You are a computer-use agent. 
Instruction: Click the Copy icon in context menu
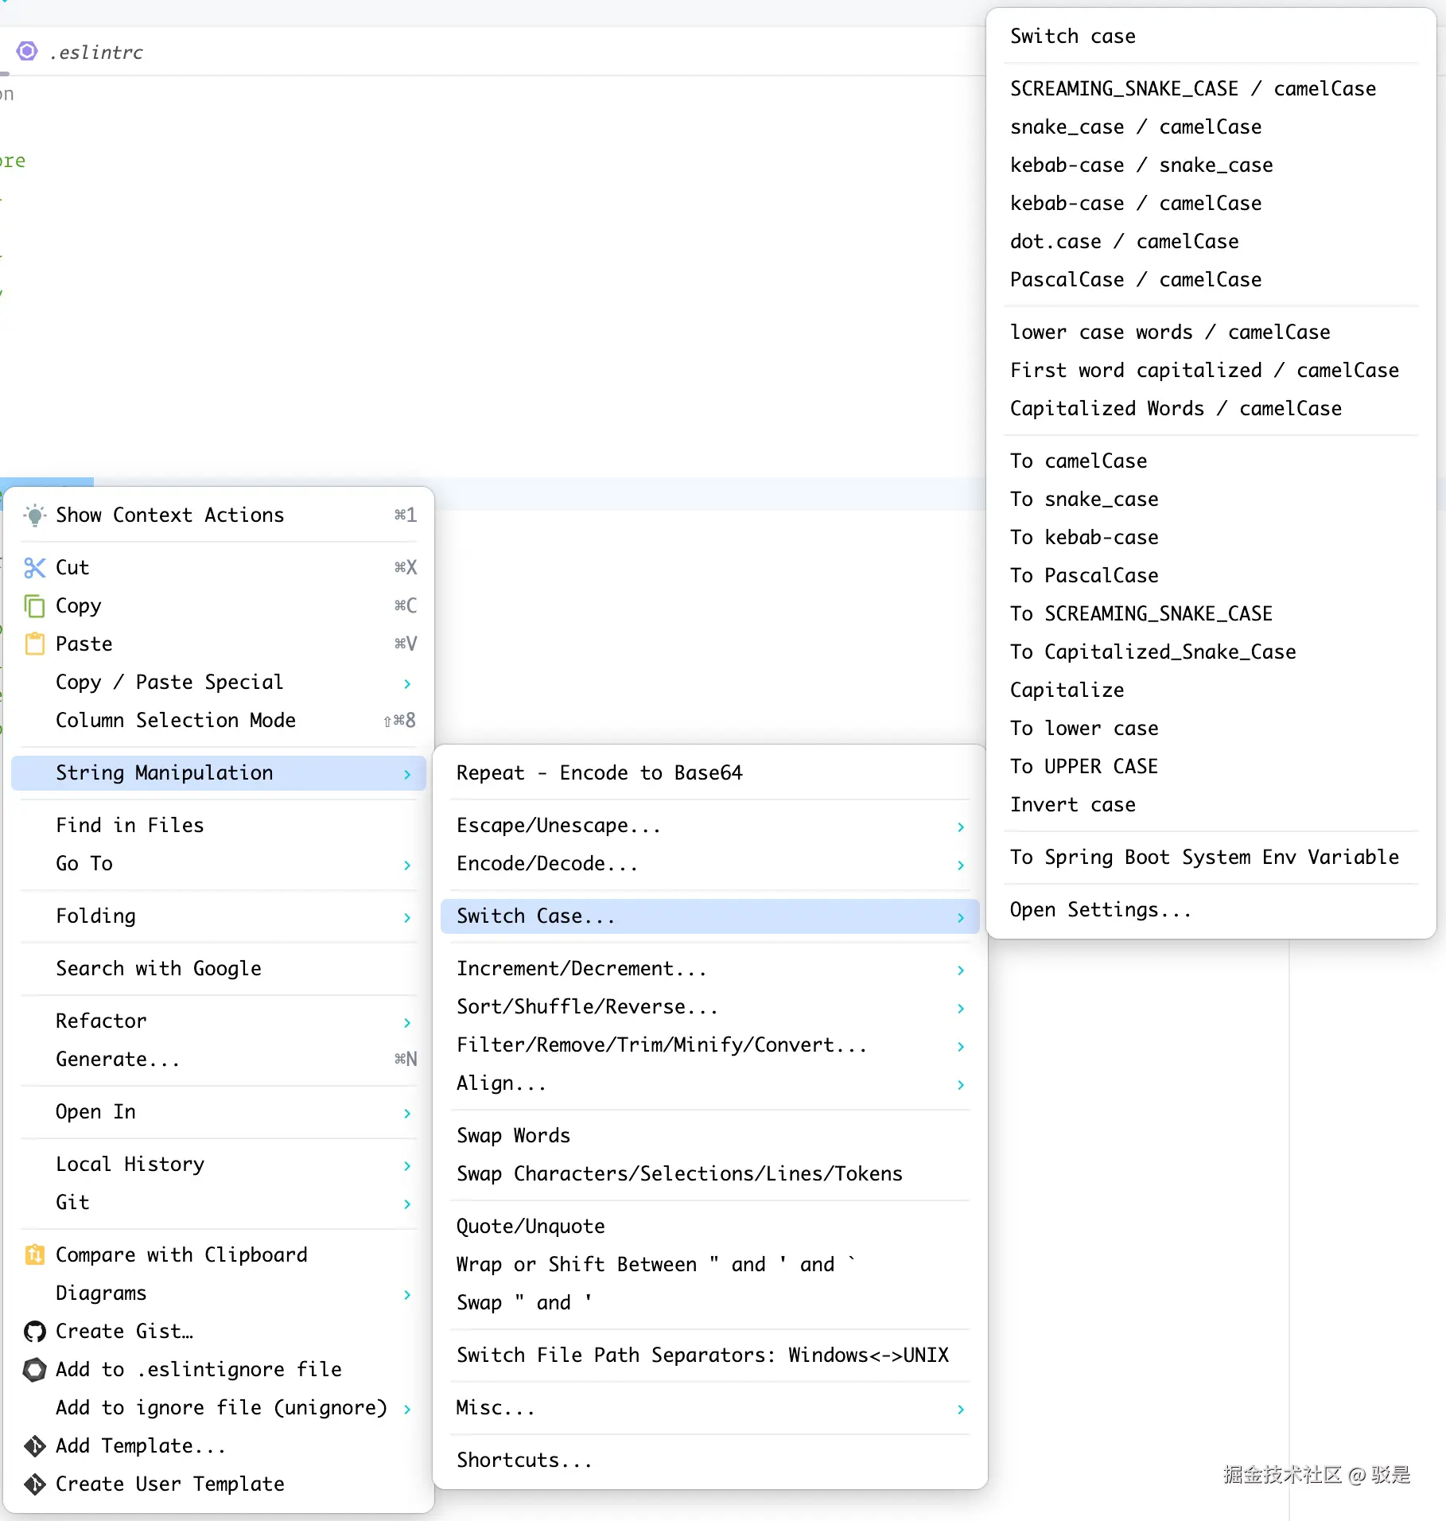(x=34, y=606)
